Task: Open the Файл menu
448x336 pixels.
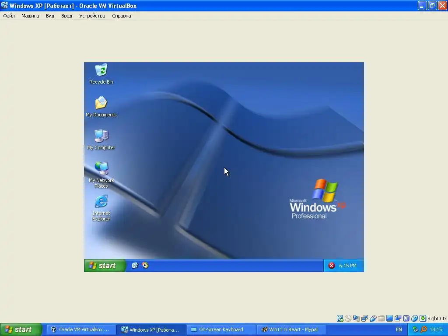Action: [9, 16]
